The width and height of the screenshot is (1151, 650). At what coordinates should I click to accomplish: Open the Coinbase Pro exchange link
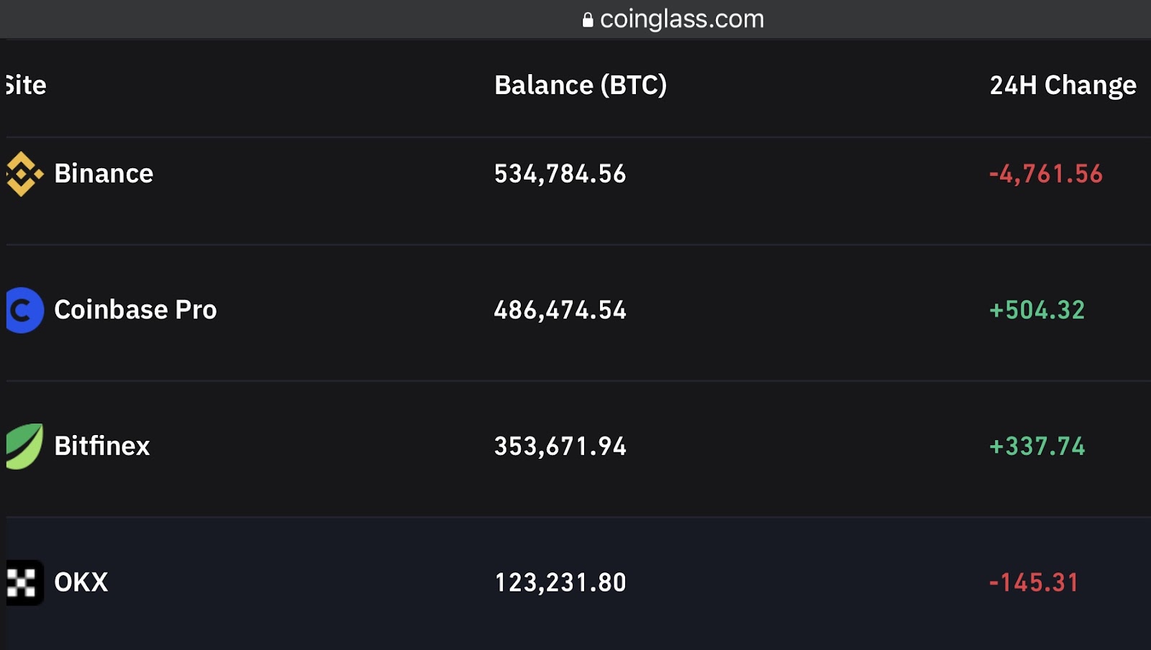pos(135,310)
